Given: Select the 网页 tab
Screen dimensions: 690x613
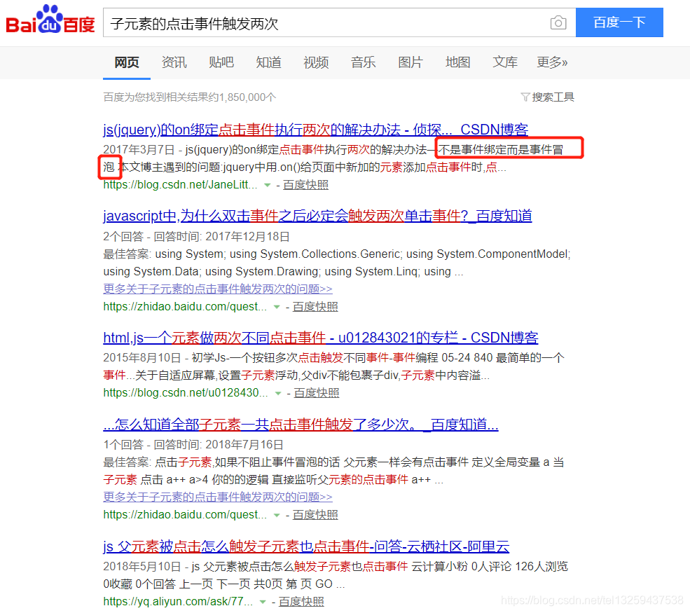Looking at the screenshot, I should point(127,62).
